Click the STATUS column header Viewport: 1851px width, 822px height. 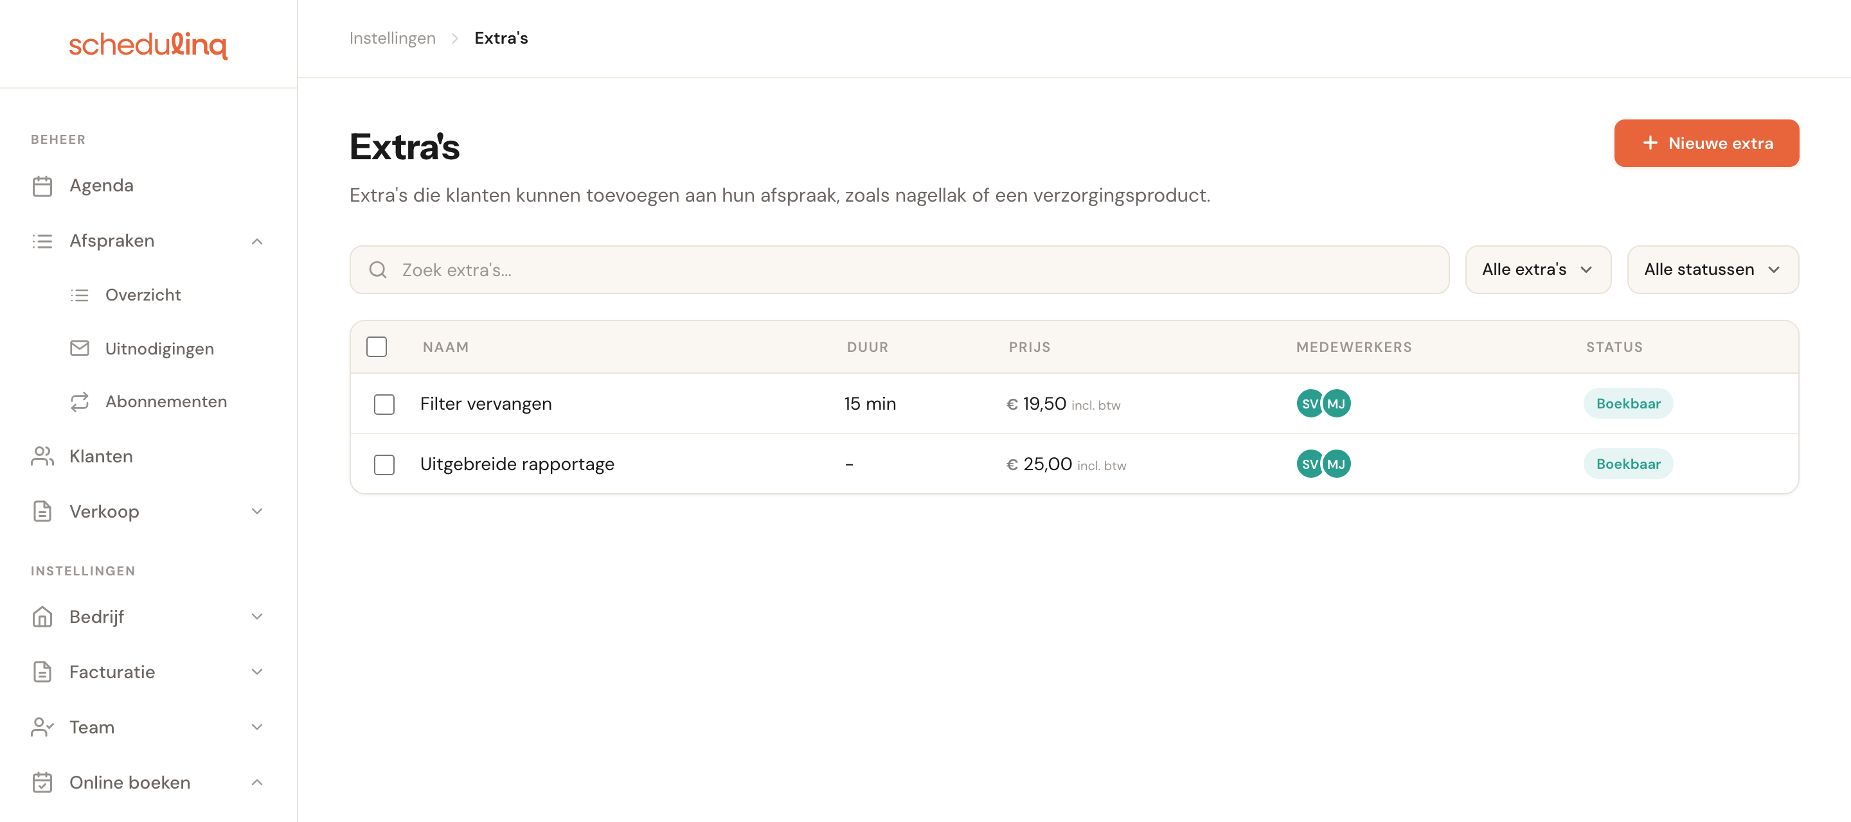[1614, 347]
